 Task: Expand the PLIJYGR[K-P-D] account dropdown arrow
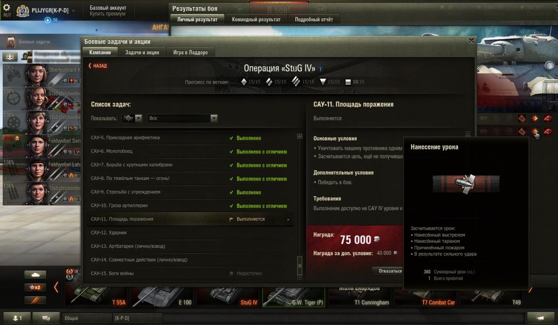pos(73,10)
